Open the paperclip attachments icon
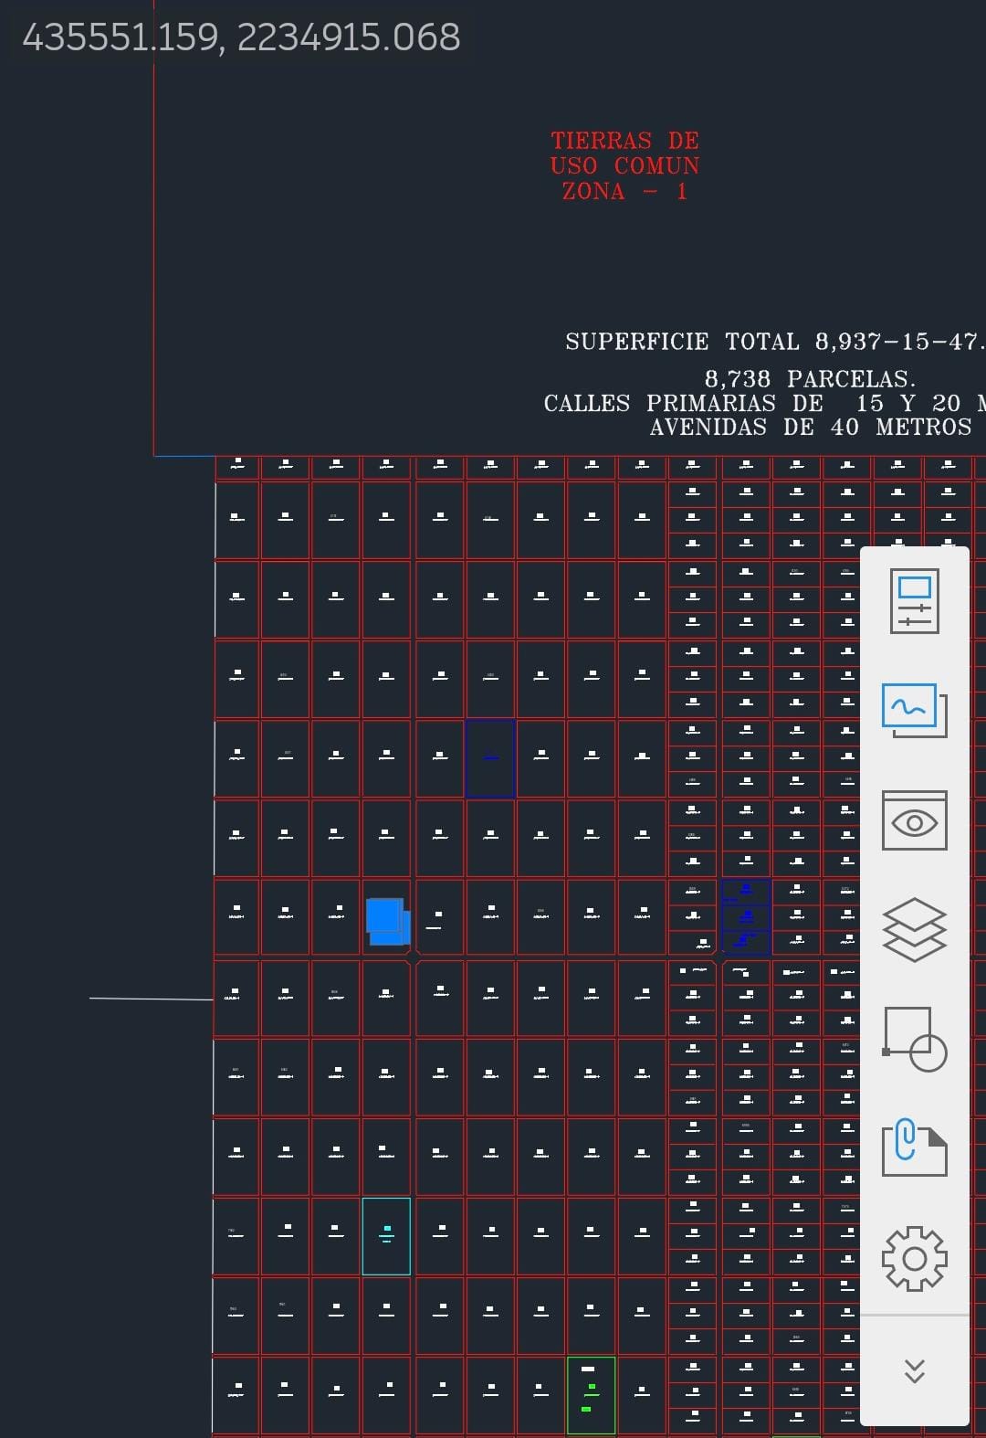The width and height of the screenshot is (986, 1438). 914,1147
